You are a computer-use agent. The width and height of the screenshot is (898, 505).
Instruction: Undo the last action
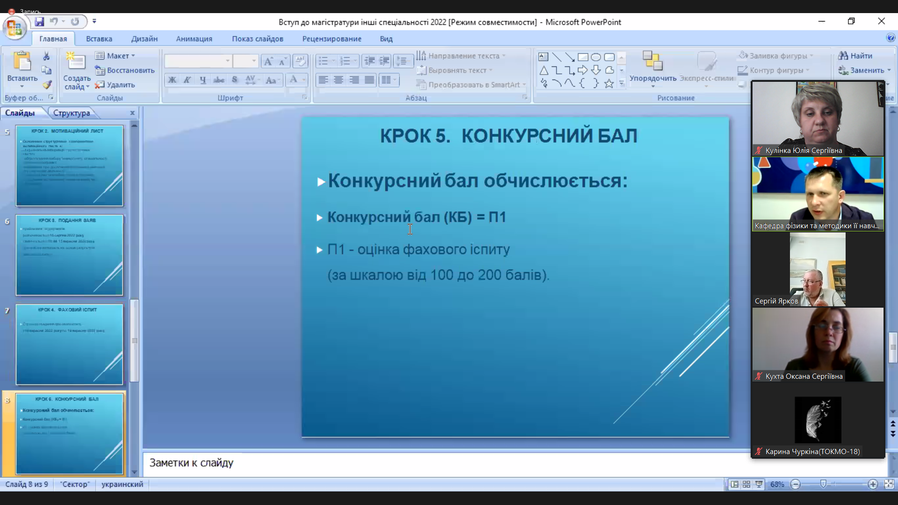point(54,22)
